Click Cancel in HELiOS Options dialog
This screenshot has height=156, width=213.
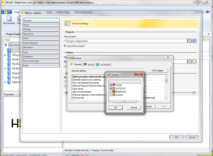[x=192, y=137]
